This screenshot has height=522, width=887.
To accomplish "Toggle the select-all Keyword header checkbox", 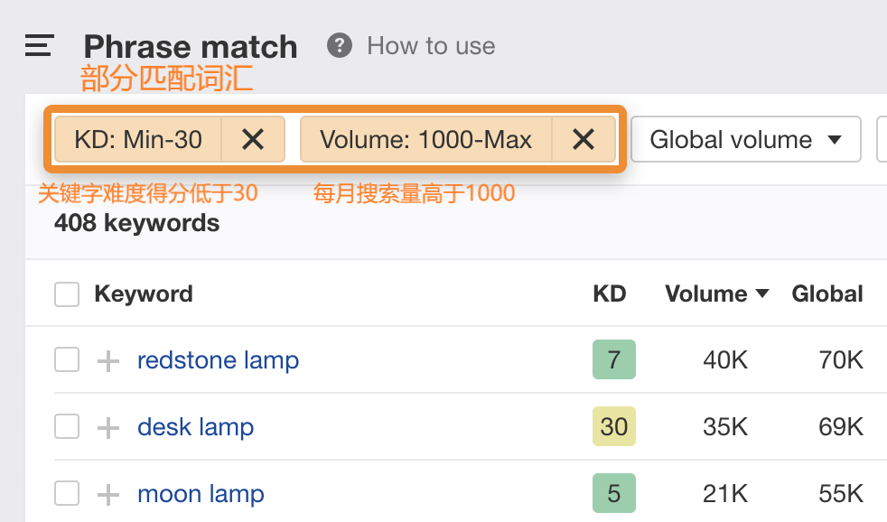I will click(67, 294).
